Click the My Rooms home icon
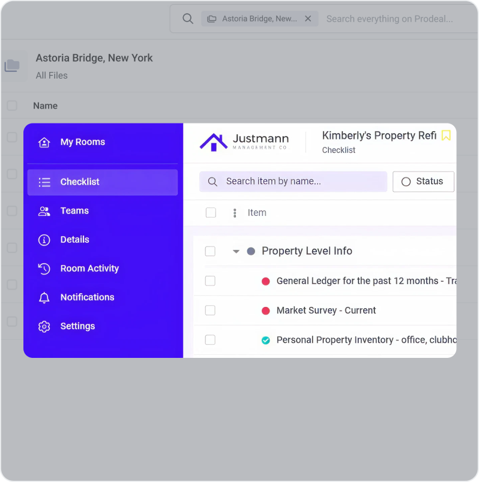The image size is (479, 482). point(44,142)
